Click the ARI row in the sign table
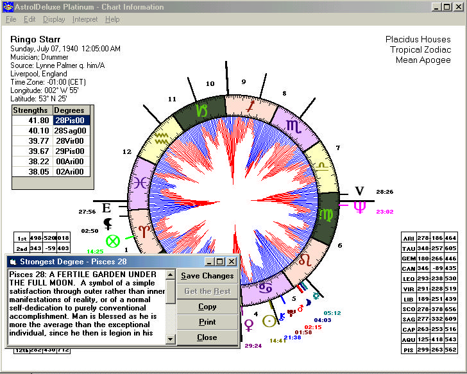This screenshot has width=467, height=374. (429, 238)
